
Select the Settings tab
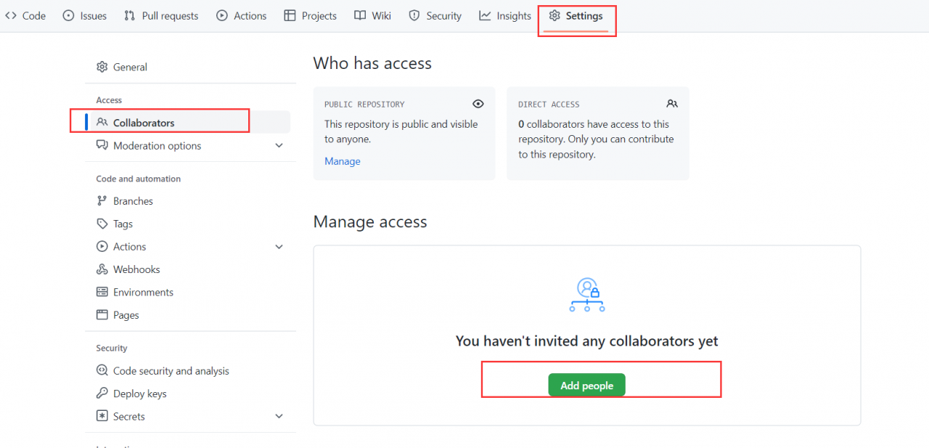pyautogui.click(x=576, y=16)
